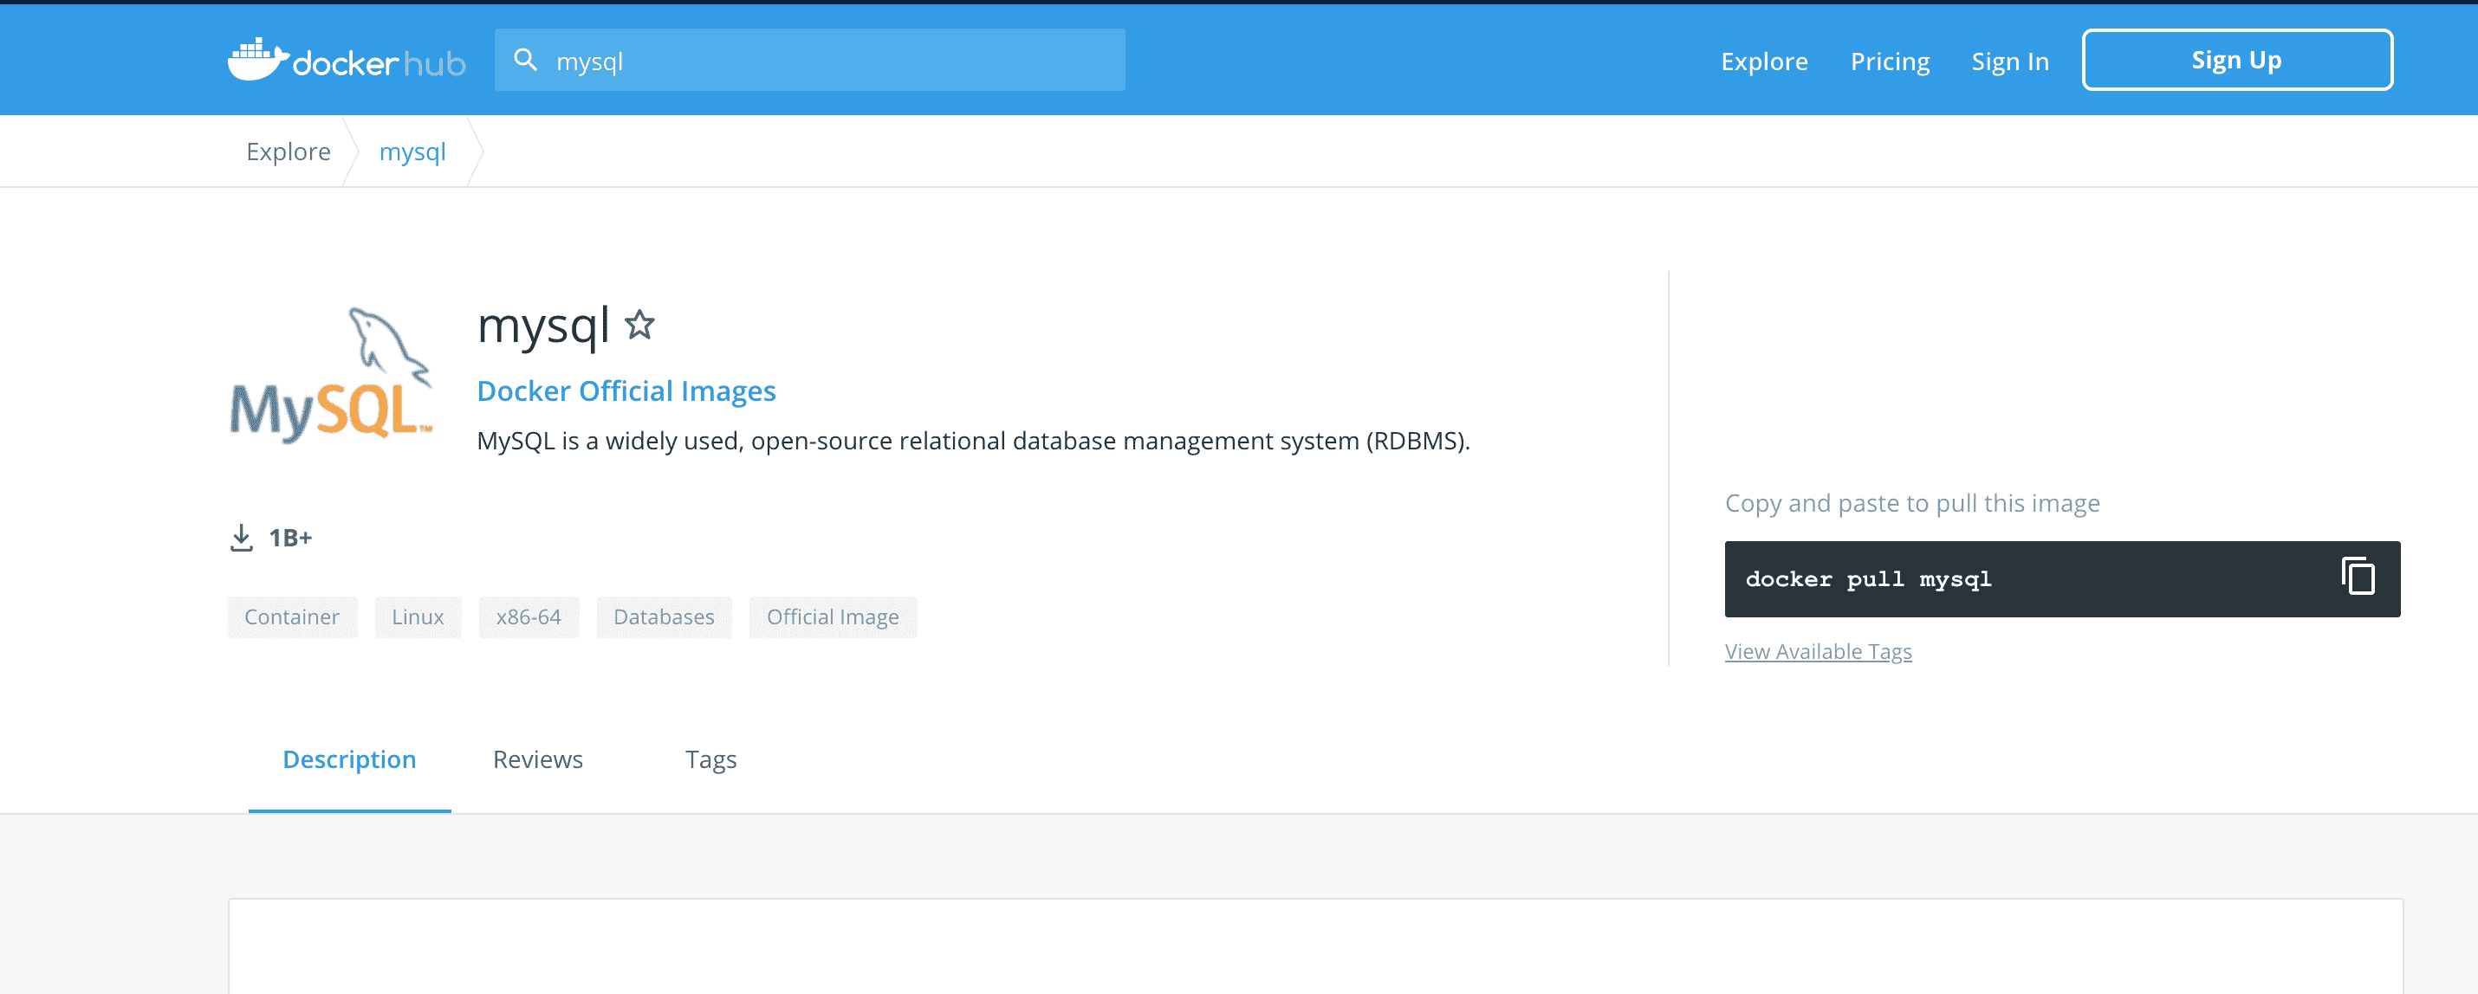Open Docker Official Images link
Viewport: 2478px width, 994px height.
pyautogui.click(x=626, y=390)
